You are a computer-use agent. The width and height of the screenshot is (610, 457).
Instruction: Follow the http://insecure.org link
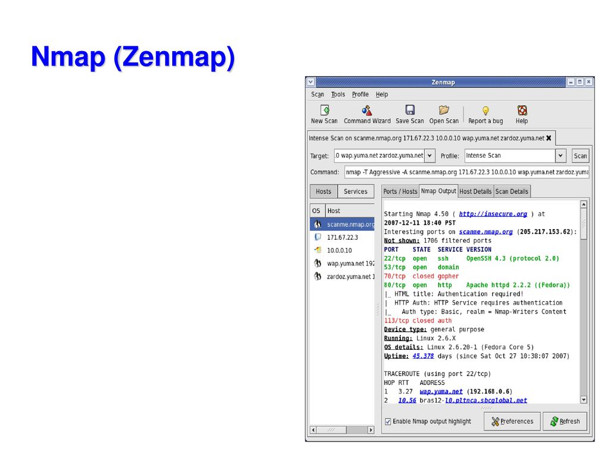point(493,214)
